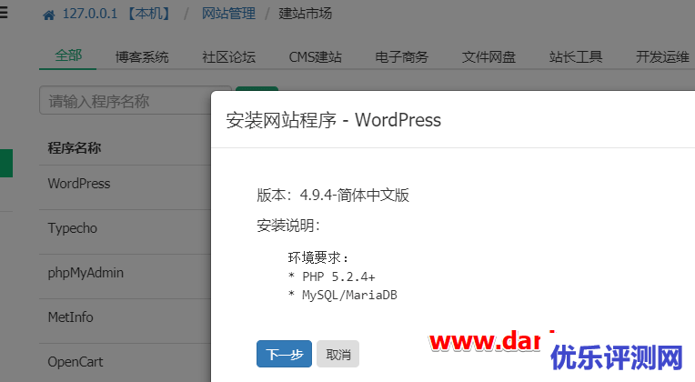
Task: Switch to the 电子商务 tab
Action: (401, 56)
